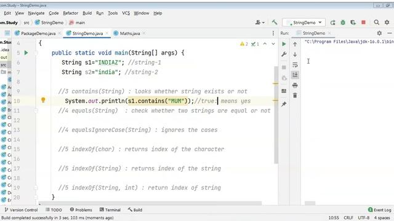Print the console output
Viewport: 394px width, 221px height.
pyautogui.click(x=295, y=85)
